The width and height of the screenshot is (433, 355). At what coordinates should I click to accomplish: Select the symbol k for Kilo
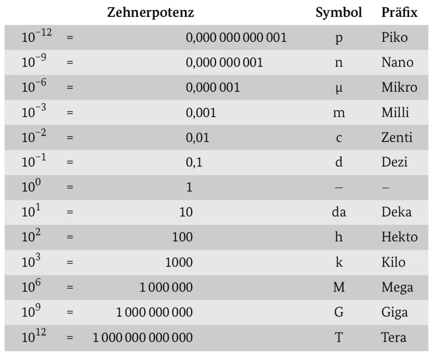pyautogui.click(x=339, y=262)
